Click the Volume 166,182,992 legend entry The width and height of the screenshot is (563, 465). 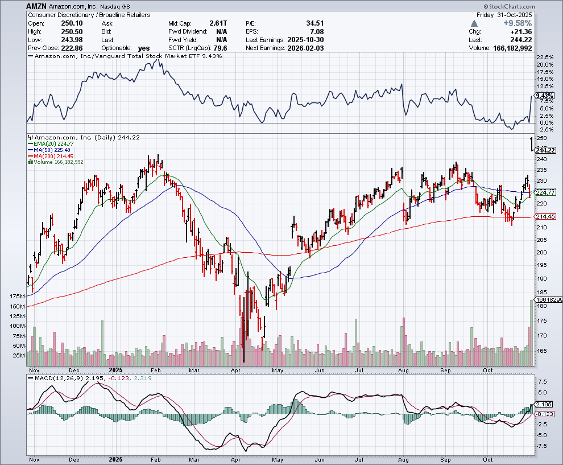click(56, 162)
